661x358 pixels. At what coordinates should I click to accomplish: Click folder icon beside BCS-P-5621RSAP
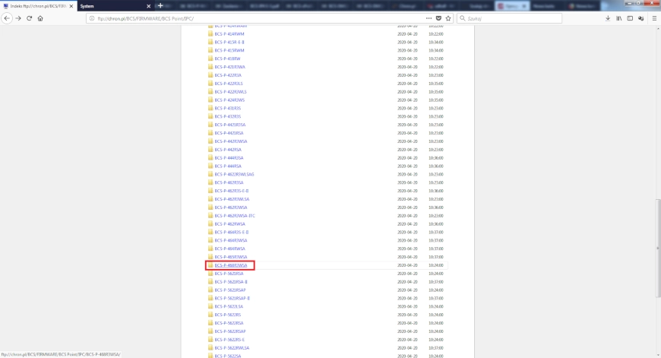click(210, 290)
